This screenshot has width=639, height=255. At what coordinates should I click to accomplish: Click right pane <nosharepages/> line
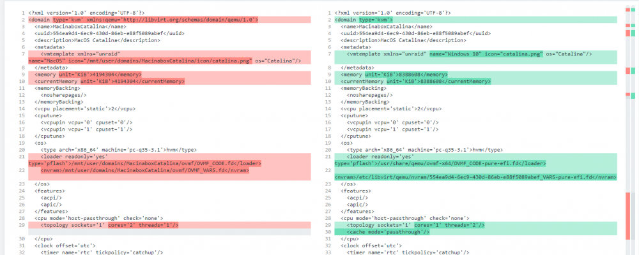pos(369,95)
